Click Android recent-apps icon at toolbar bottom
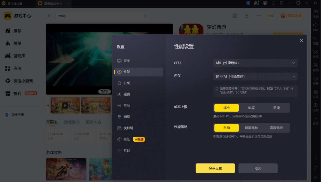Screen dimensions: 321x182 click(x=316, y=177)
